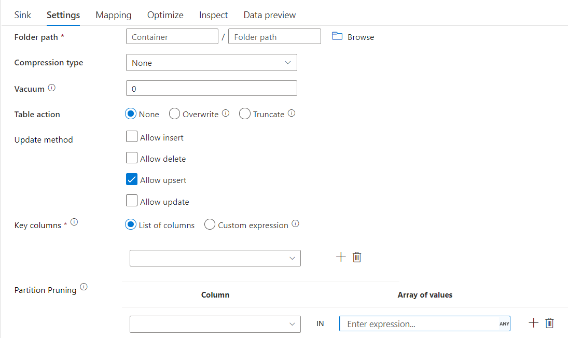Screen dimensions: 568x338
Task: Click the Browse folder icon
Action: [337, 36]
